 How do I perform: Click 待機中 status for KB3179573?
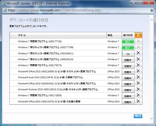(128, 66)
